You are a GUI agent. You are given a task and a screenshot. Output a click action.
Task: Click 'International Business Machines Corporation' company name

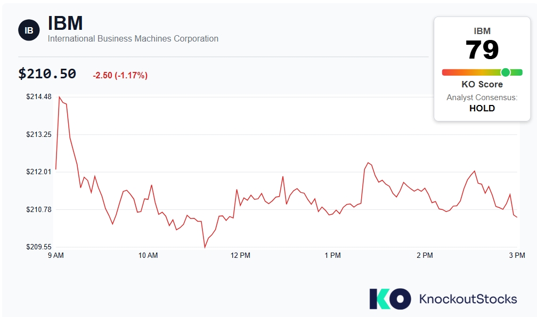[x=133, y=39]
